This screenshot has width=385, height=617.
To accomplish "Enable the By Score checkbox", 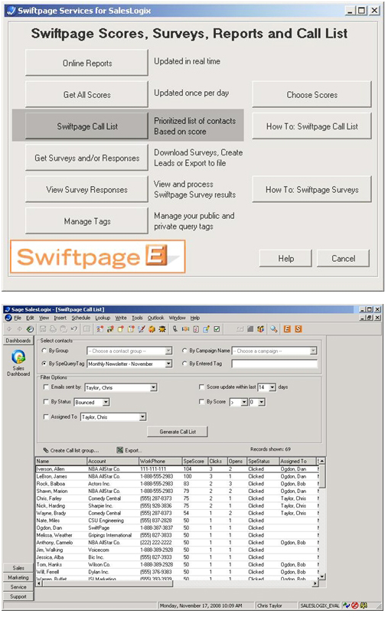I will click(202, 402).
